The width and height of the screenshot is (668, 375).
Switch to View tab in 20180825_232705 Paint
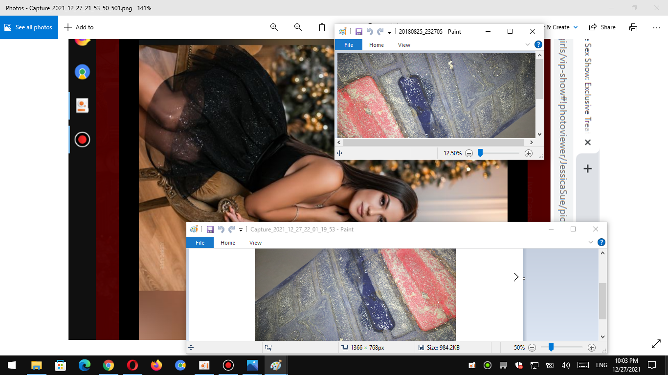point(404,45)
